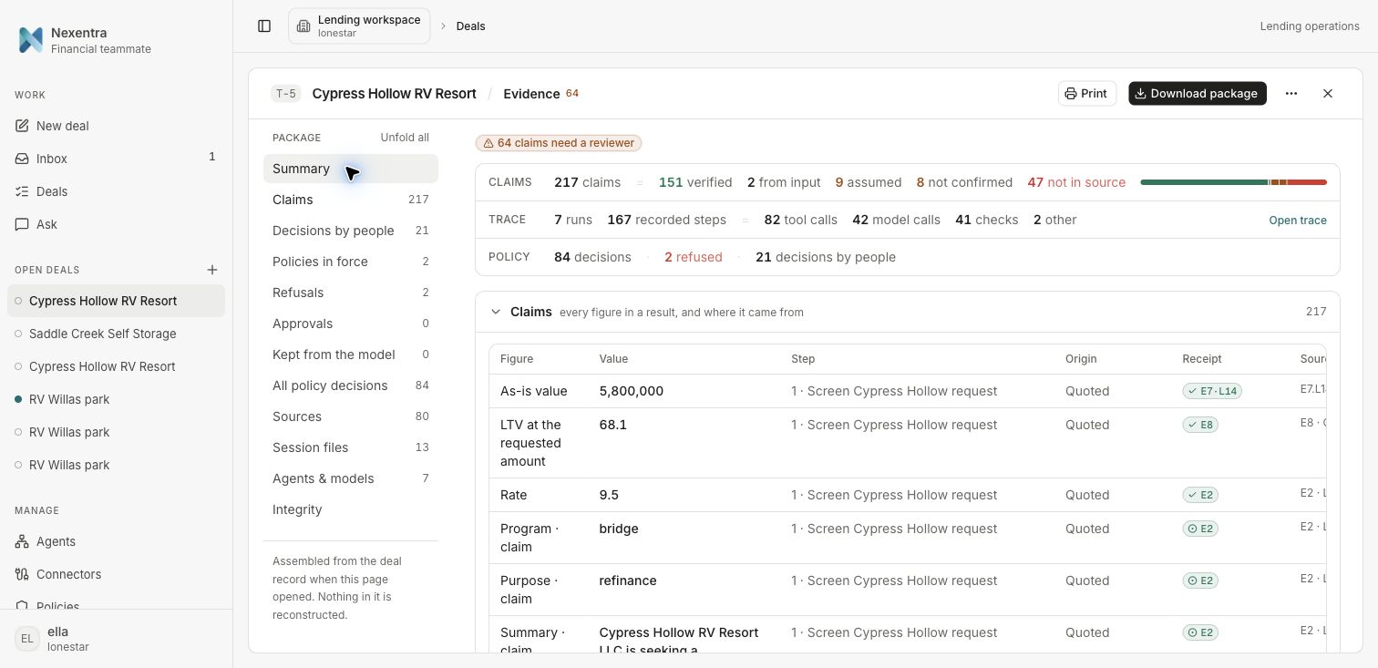
Task: Open Sources section
Action: coord(351,416)
